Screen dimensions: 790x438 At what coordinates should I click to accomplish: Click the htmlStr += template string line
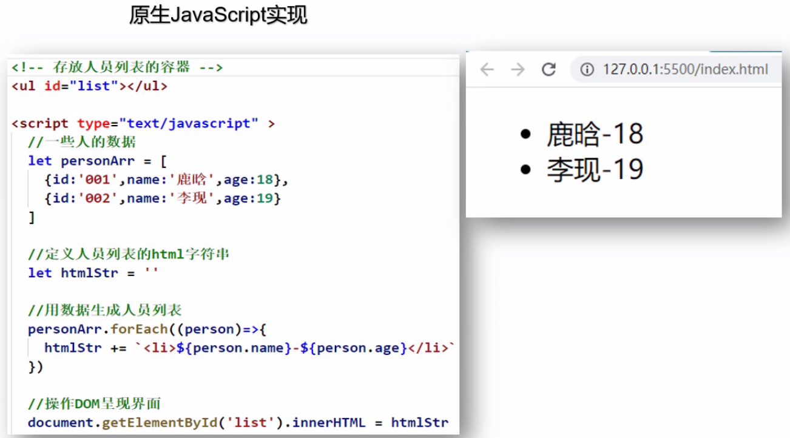(x=249, y=348)
